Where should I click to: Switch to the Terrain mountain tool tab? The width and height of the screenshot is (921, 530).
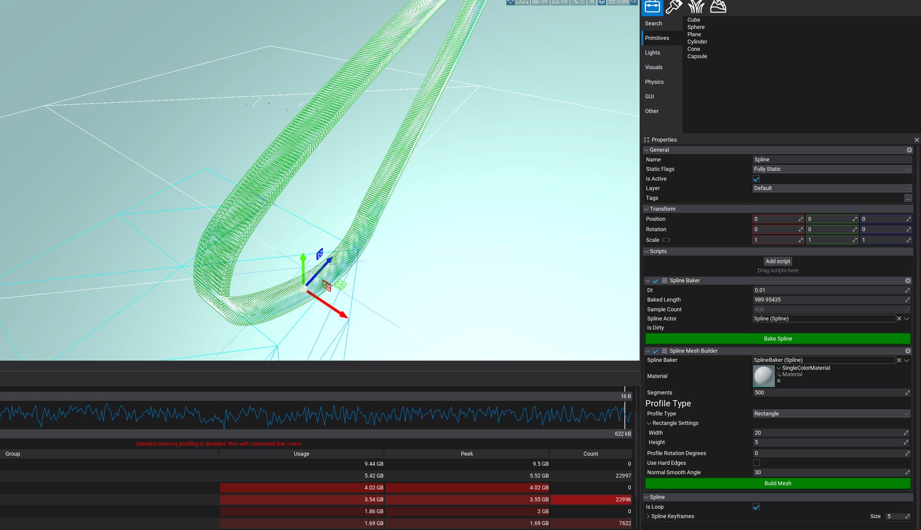[718, 7]
